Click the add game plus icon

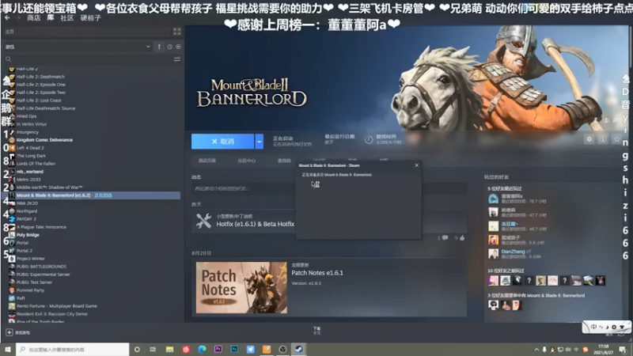(x=9, y=332)
